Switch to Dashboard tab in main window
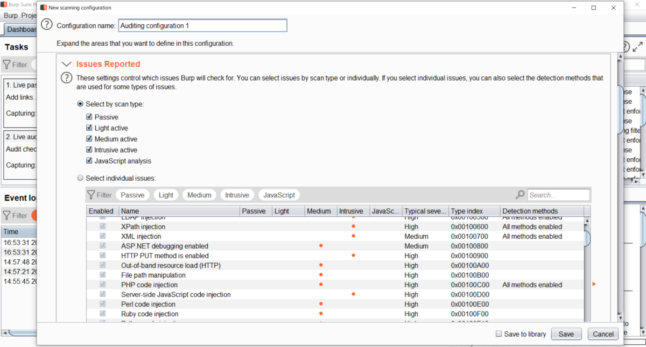646x347 pixels. pyautogui.click(x=21, y=30)
